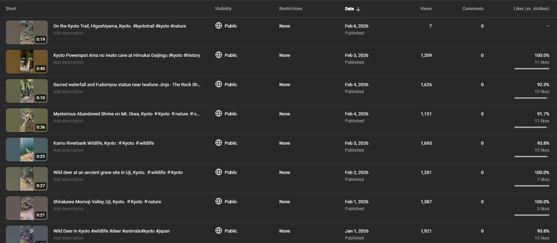Click the Views column header
557x243 pixels.
point(426,9)
